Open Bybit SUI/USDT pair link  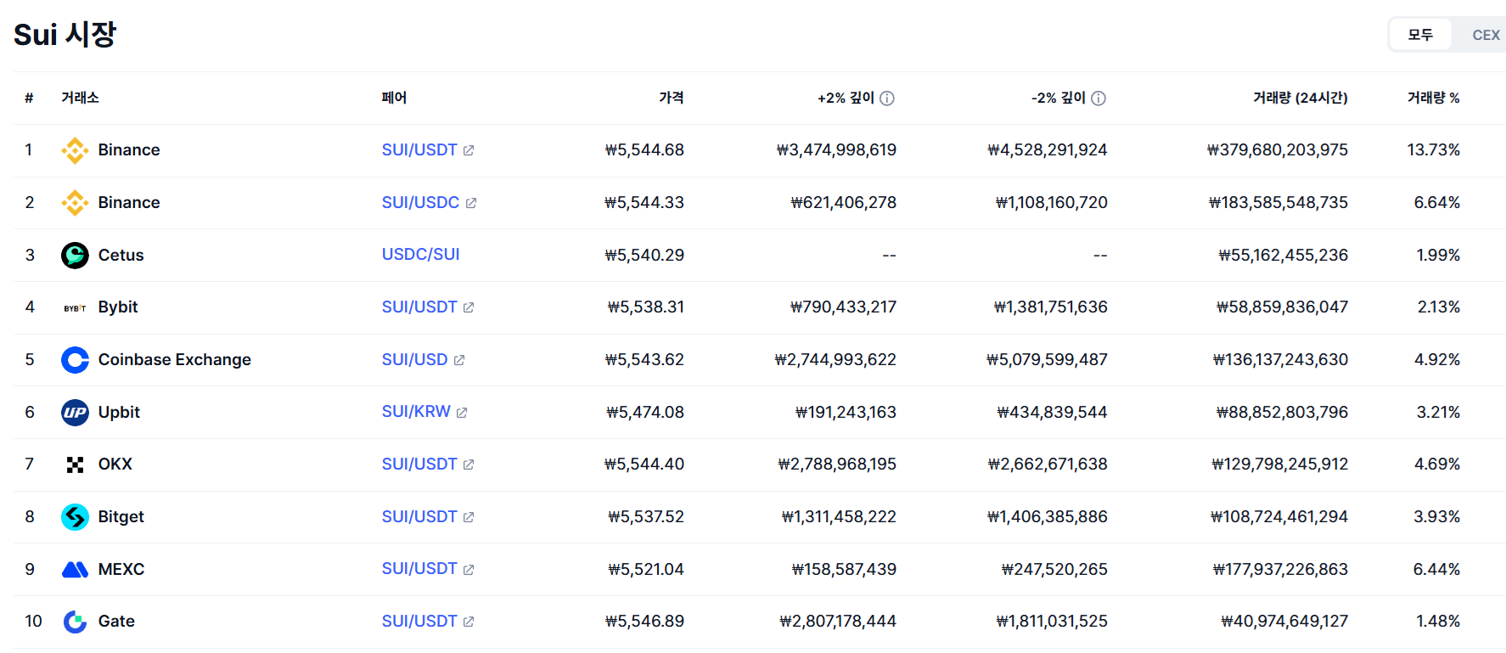[419, 307]
